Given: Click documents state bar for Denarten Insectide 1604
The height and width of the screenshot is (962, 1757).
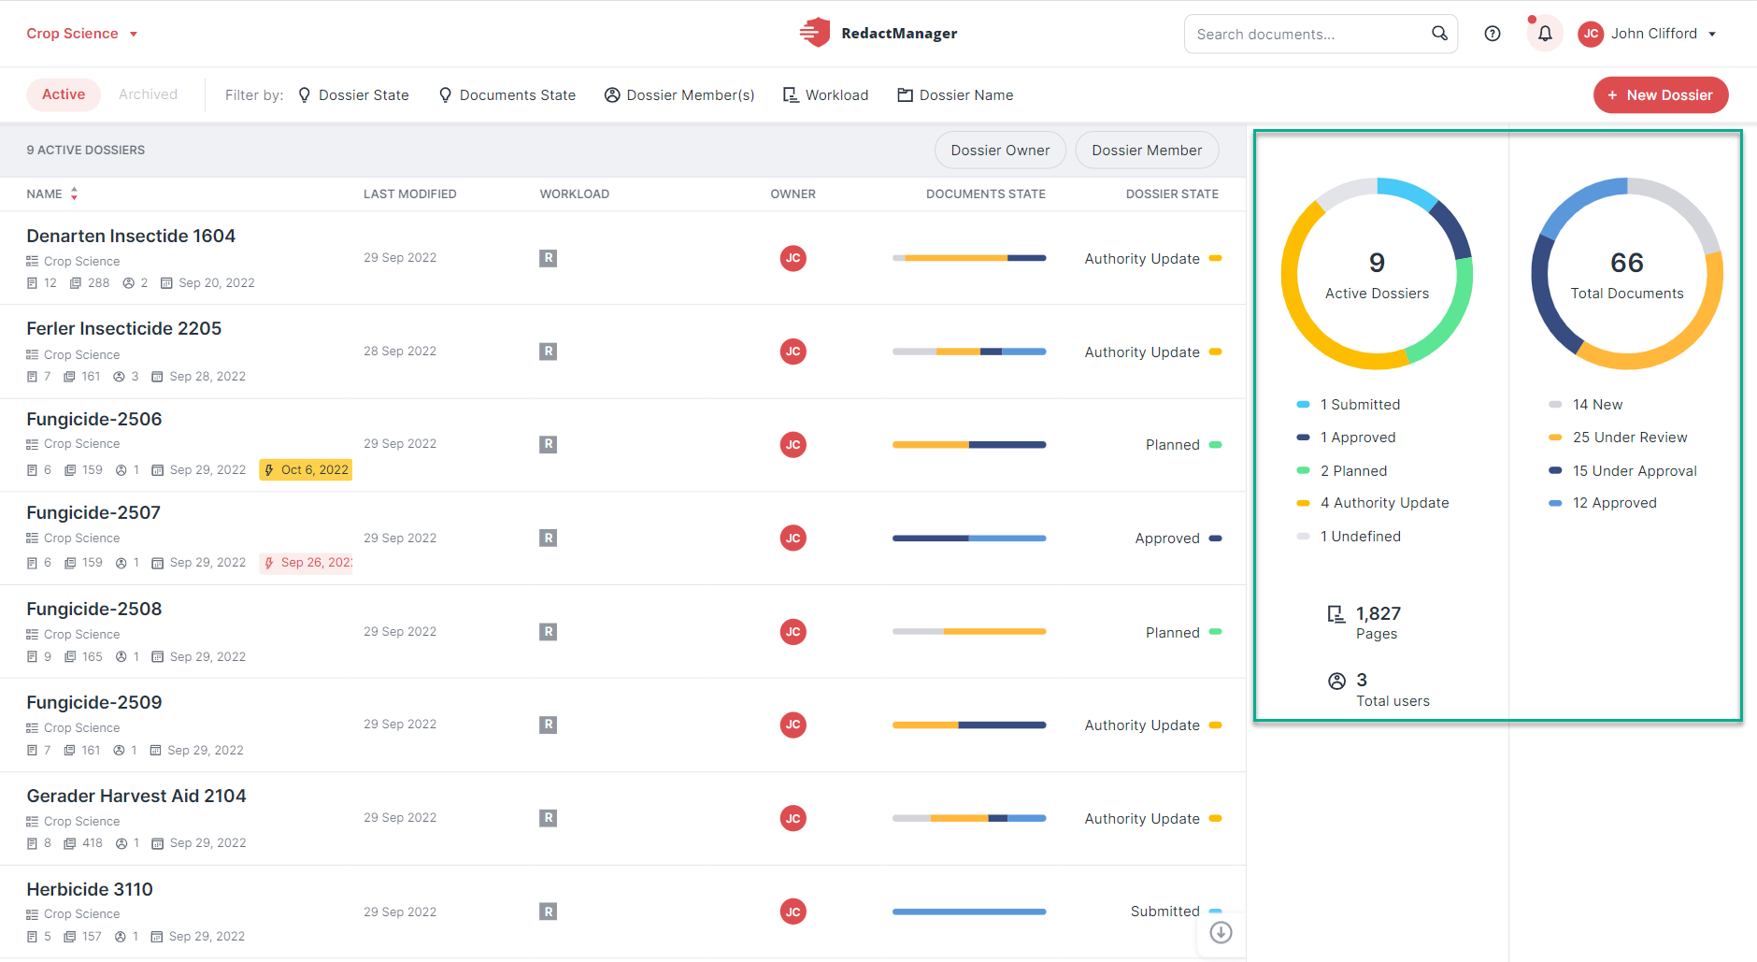Looking at the screenshot, I should (969, 258).
